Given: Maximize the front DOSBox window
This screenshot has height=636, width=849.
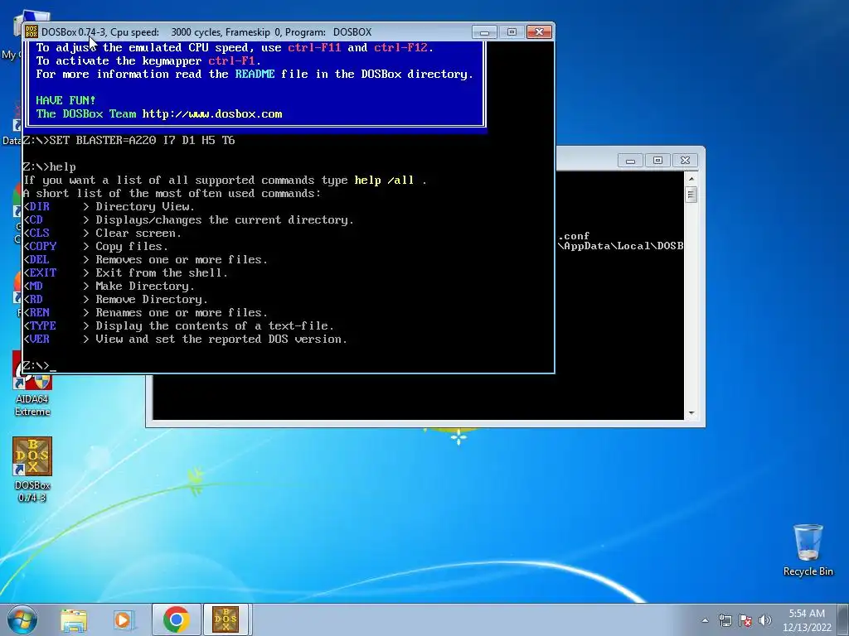Looking at the screenshot, I should (x=512, y=32).
